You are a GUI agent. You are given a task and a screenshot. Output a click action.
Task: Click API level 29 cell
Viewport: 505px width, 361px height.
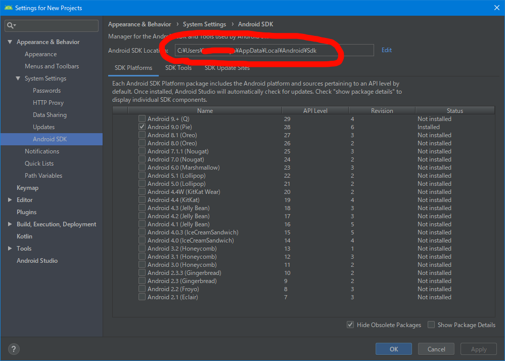[x=287, y=118]
